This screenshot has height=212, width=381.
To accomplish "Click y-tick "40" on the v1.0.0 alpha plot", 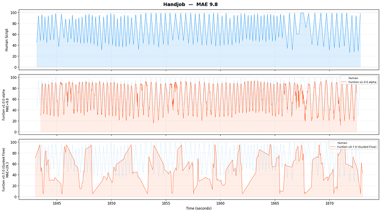I will pos(14,110).
